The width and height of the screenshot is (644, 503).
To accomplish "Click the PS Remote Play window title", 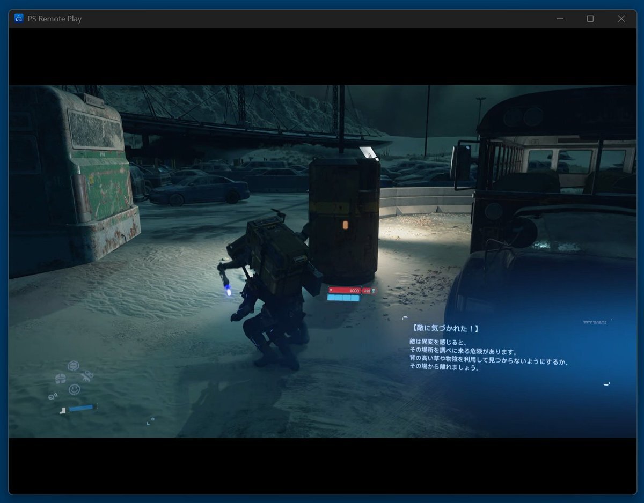I will [55, 19].
